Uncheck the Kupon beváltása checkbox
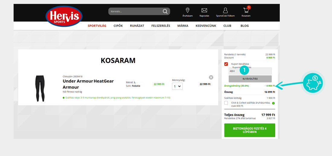The width and height of the screenshot is (332, 156). click(226, 64)
